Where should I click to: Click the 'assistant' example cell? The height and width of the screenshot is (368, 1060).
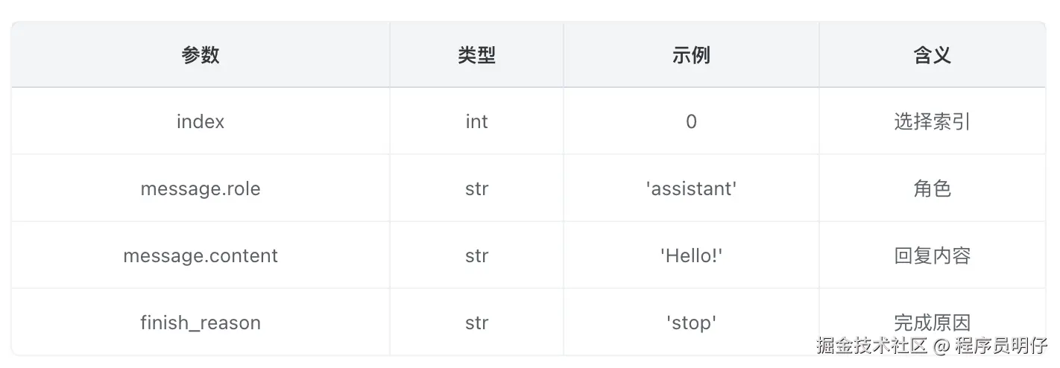[691, 188]
